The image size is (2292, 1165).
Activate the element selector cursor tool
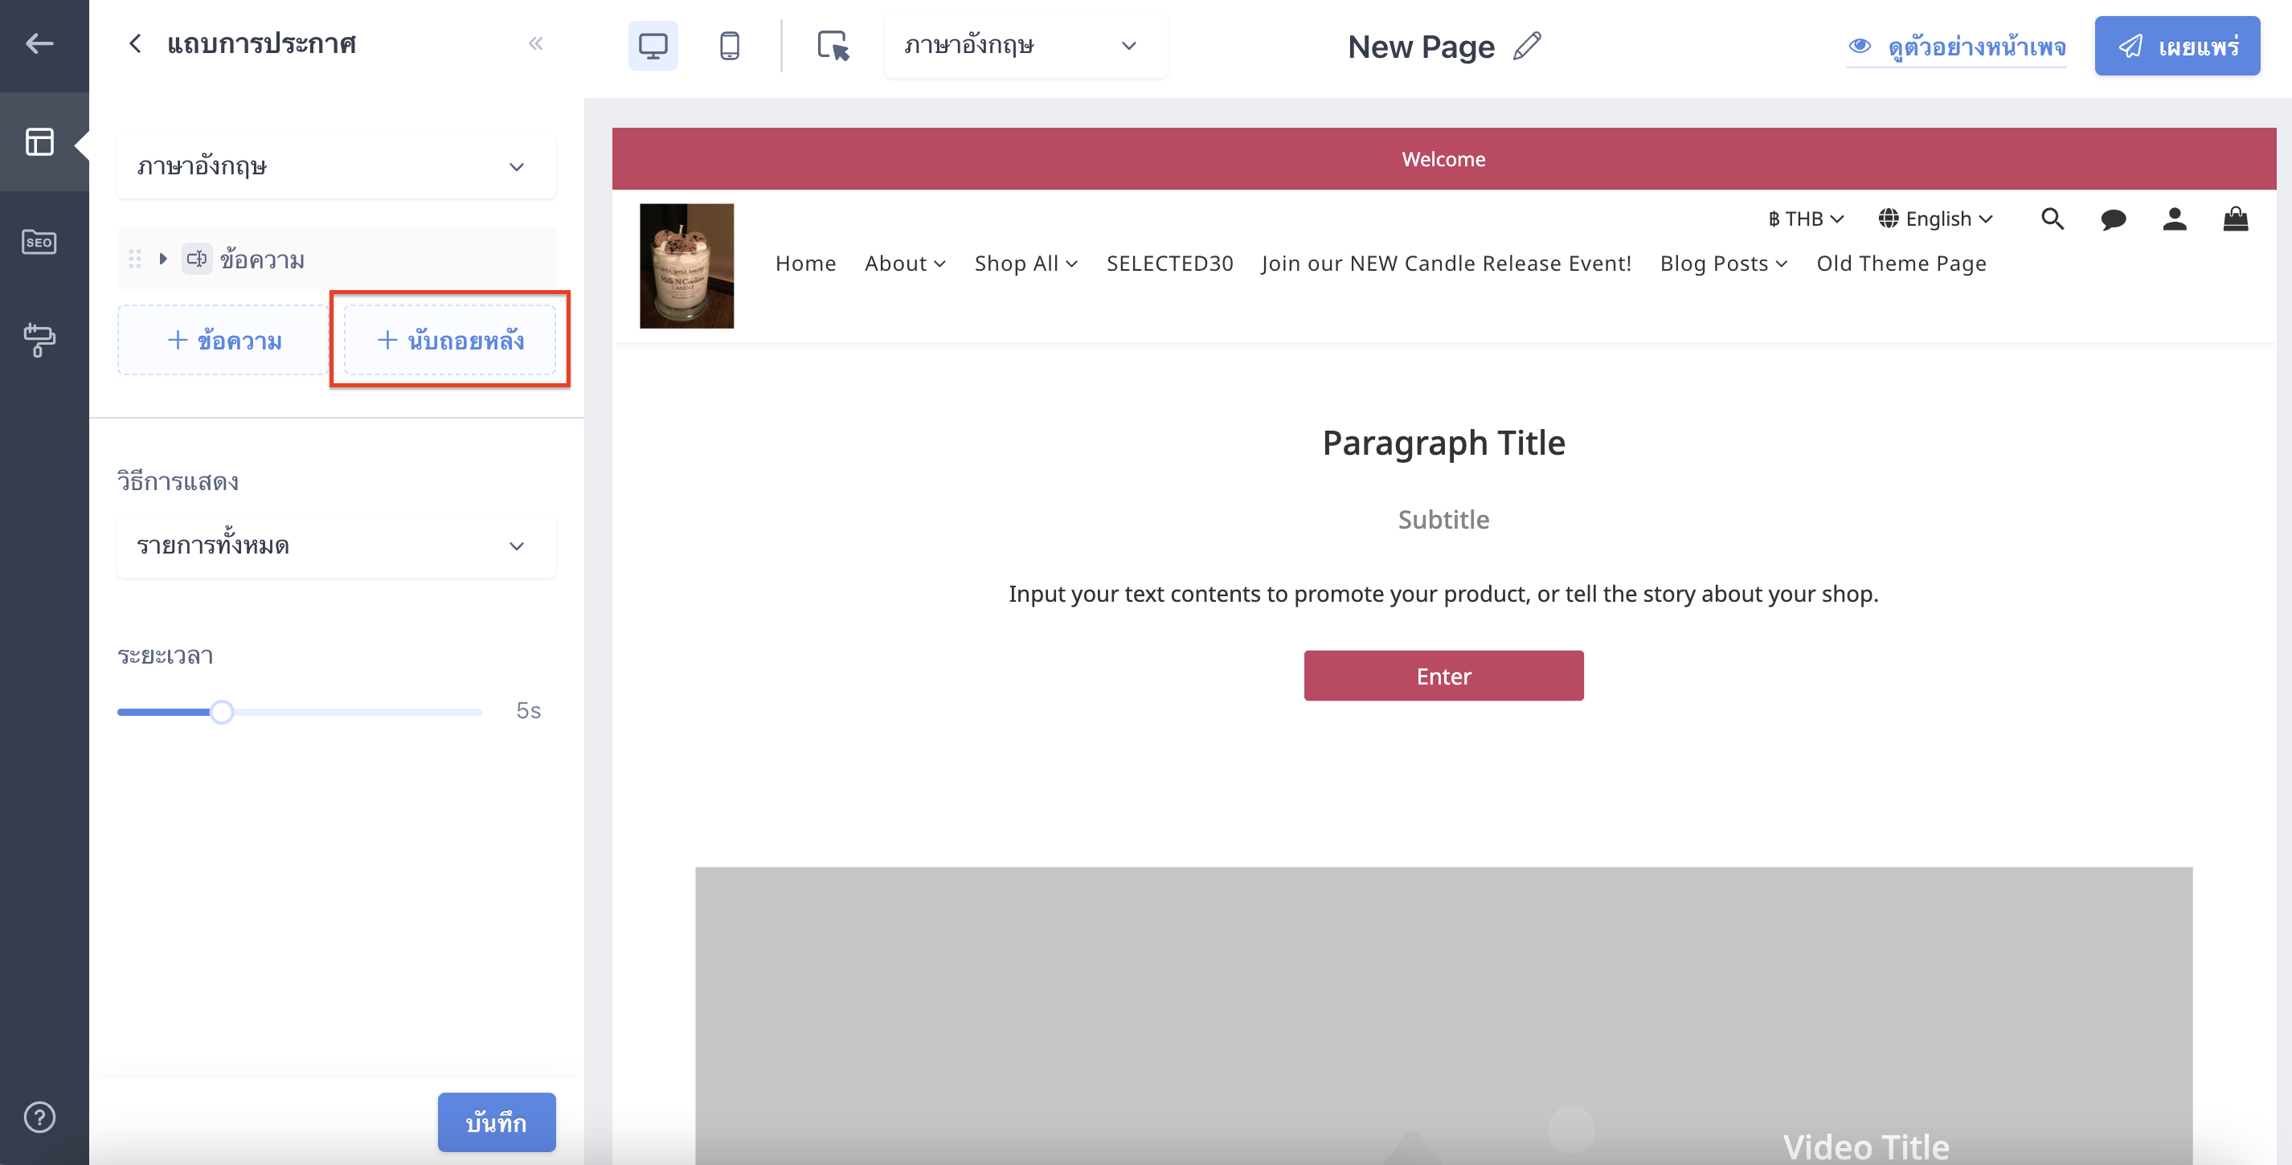tap(833, 45)
